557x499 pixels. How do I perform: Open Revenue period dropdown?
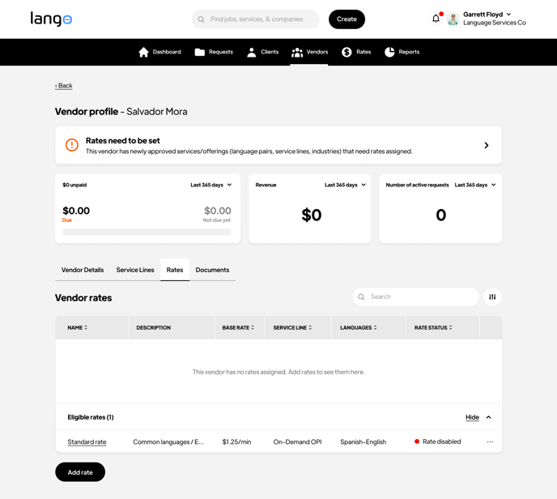346,186
